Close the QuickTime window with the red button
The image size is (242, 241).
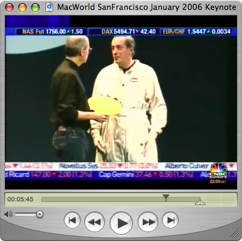(x=9, y=7)
